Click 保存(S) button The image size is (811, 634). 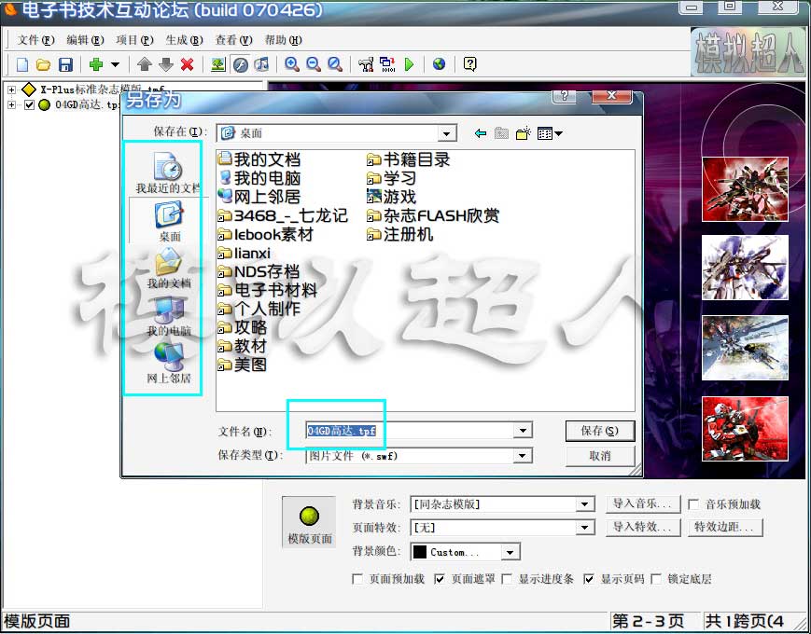click(x=600, y=431)
